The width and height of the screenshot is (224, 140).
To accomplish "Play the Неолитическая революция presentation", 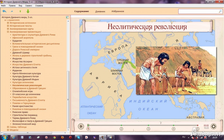I will tap(81, 126).
